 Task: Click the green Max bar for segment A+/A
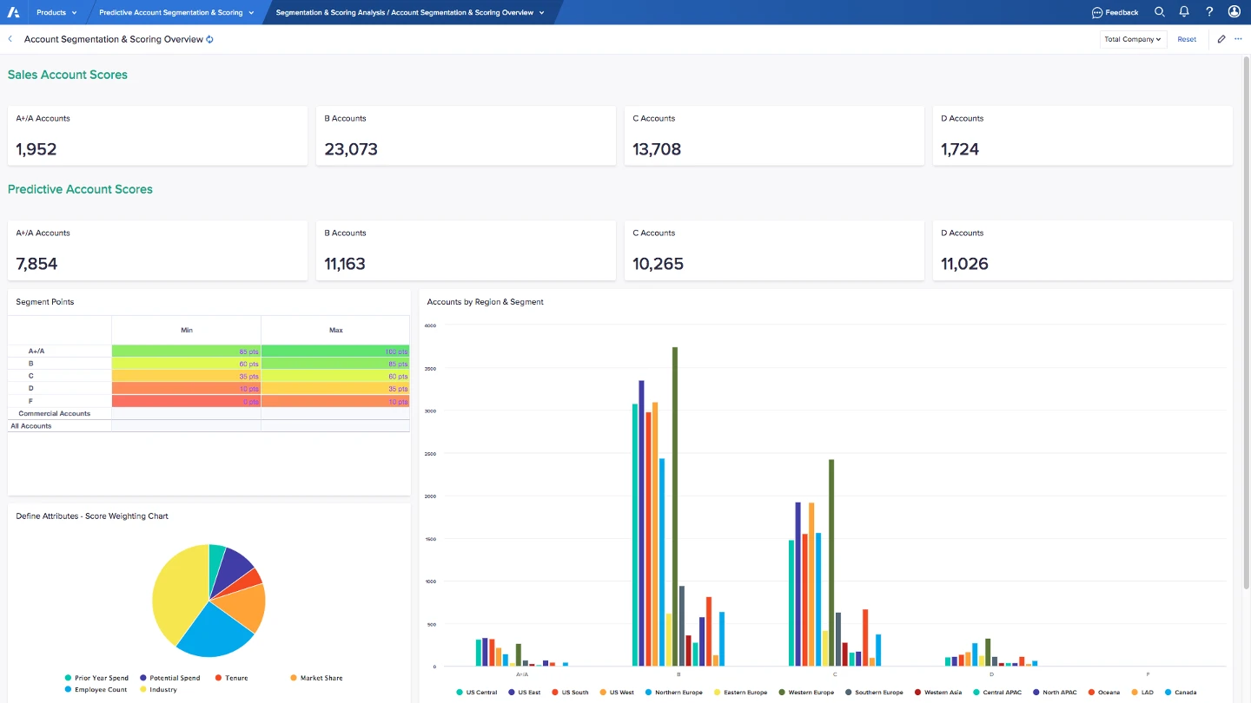pyautogui.click(x=334, y=351)
